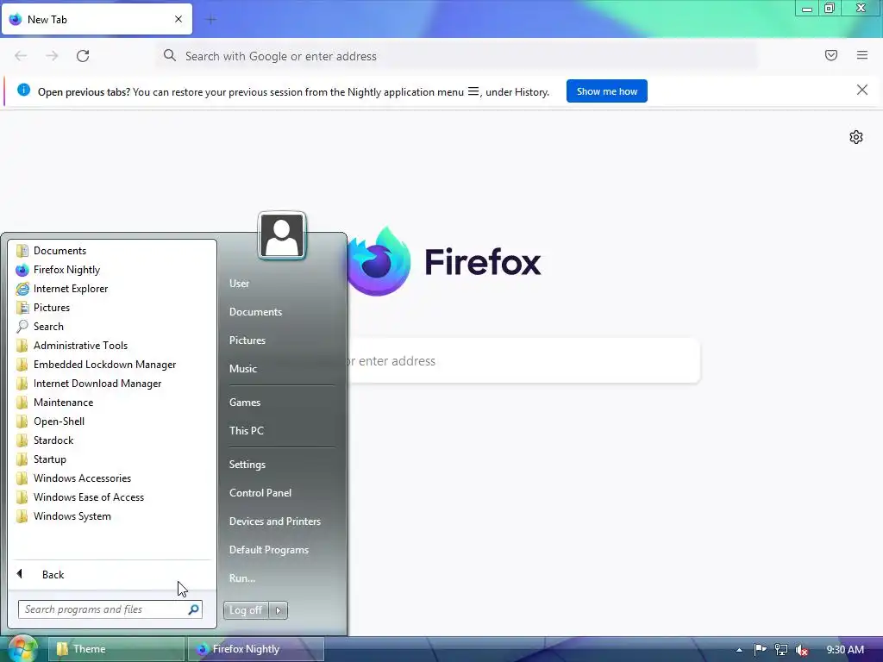
Task: Expand the Windows Accessories folder
Action: tap(112, 478)
